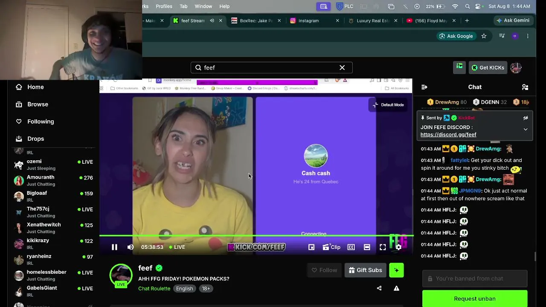Click Ask Google in the address bar
546x307 pixels.
pos(456,36)
